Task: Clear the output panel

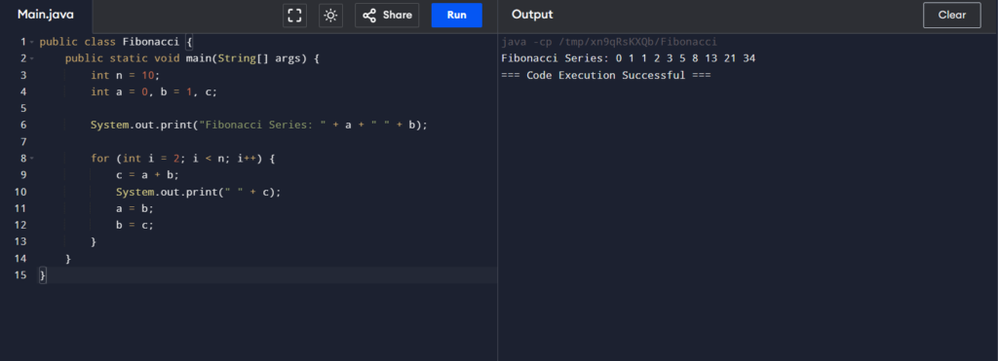Action: [x=951, y=16]
